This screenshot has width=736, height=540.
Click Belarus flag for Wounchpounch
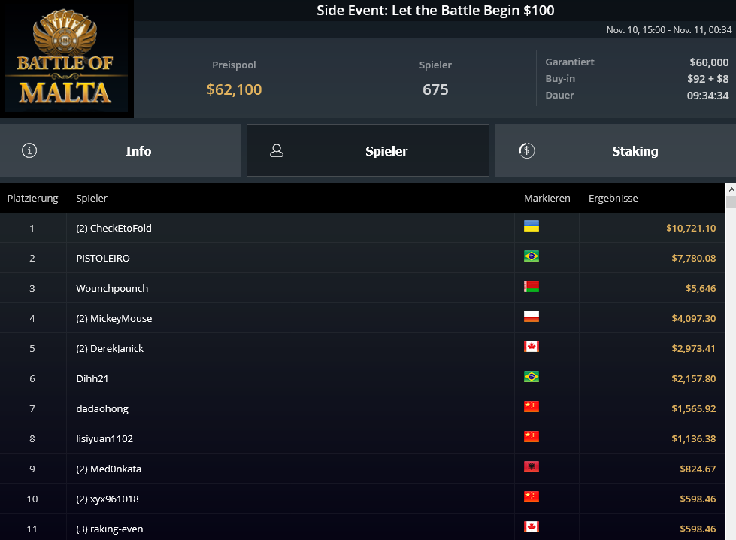[x=532, y=287]
